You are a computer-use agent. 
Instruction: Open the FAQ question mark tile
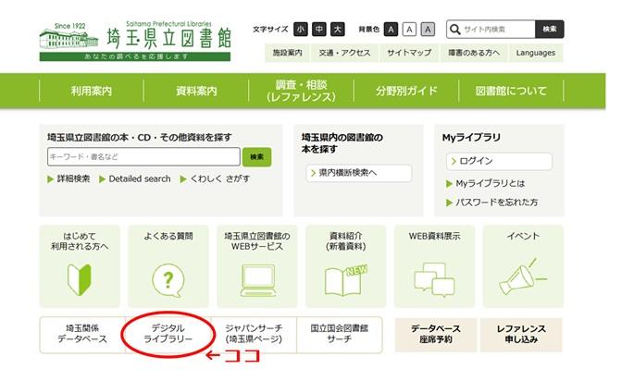(x=168, y=260)
